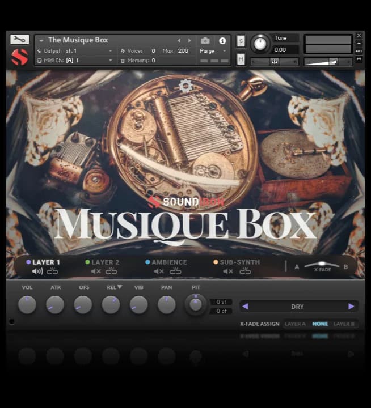The image size is (371, 408).
Task: Click the VOL knob
Action: point(27,304)
